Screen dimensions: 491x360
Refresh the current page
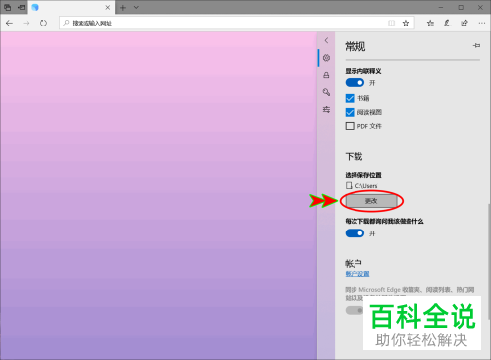click(43, 23)
